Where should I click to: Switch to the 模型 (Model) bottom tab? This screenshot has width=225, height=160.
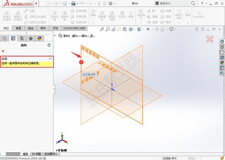25,154
